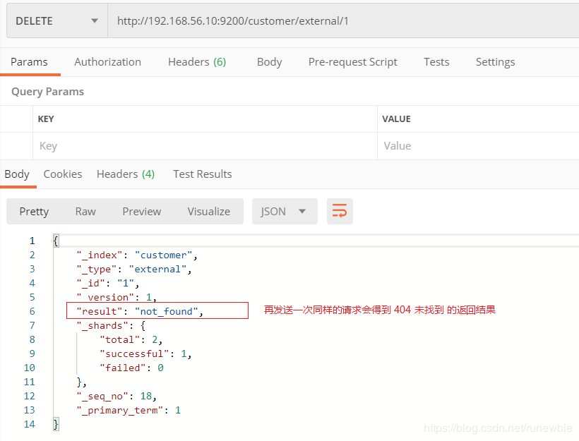Click the "_id": "1" line
Viewport: 579px width, 441px height.
(108, 284)
